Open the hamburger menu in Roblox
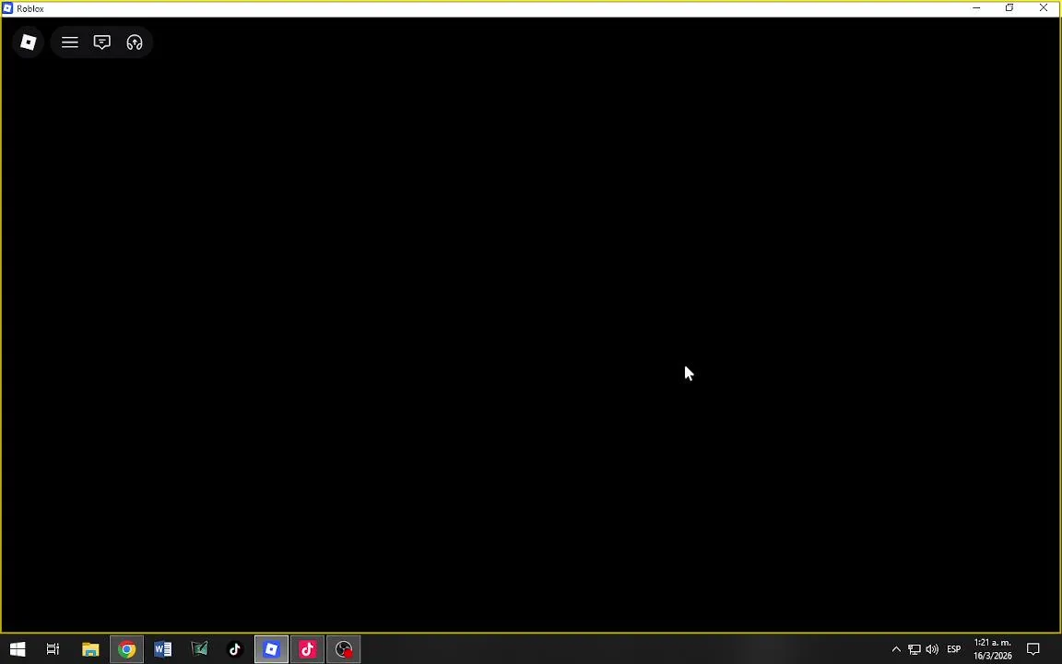 [70, 42]
